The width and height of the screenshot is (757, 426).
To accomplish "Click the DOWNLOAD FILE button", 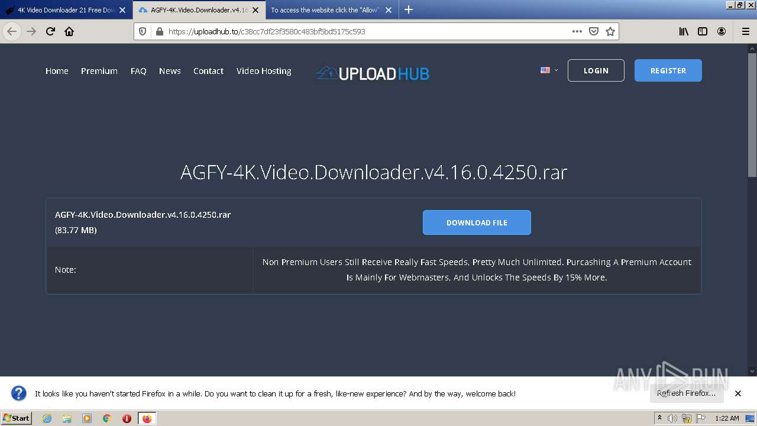I will pos(477,222).
